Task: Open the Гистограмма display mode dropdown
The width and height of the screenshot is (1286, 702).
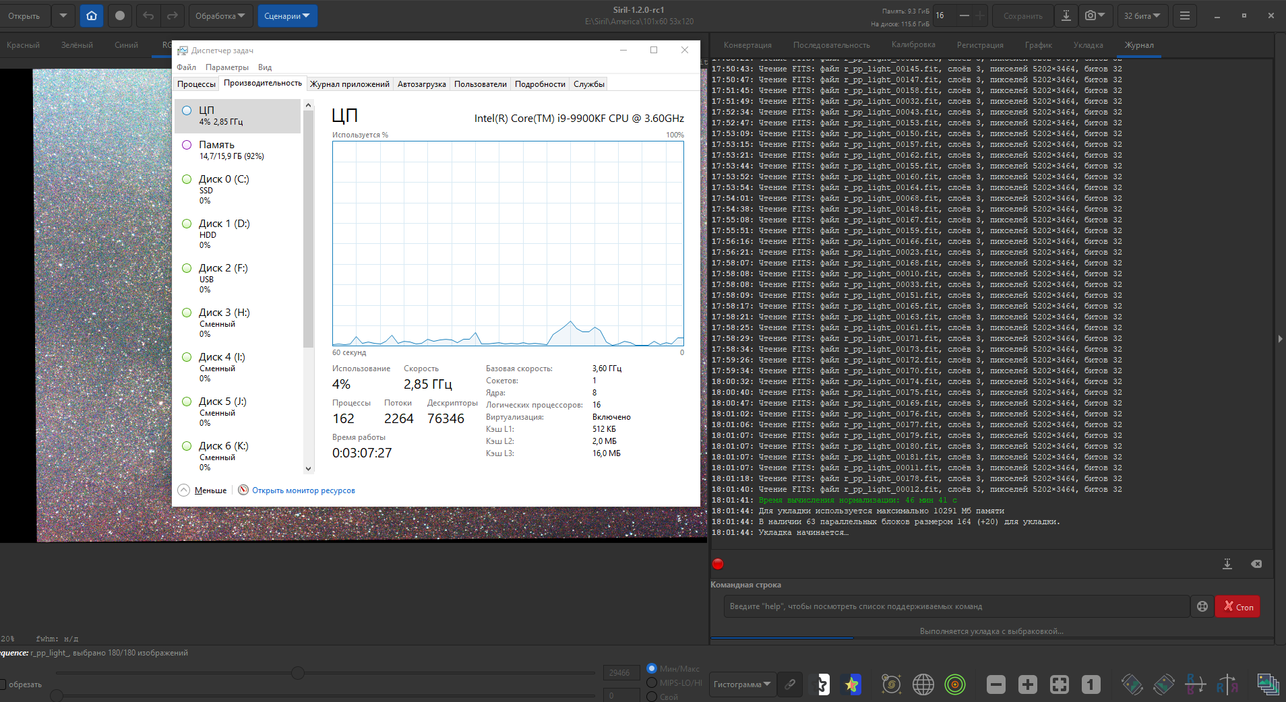Action: [741, 684]
